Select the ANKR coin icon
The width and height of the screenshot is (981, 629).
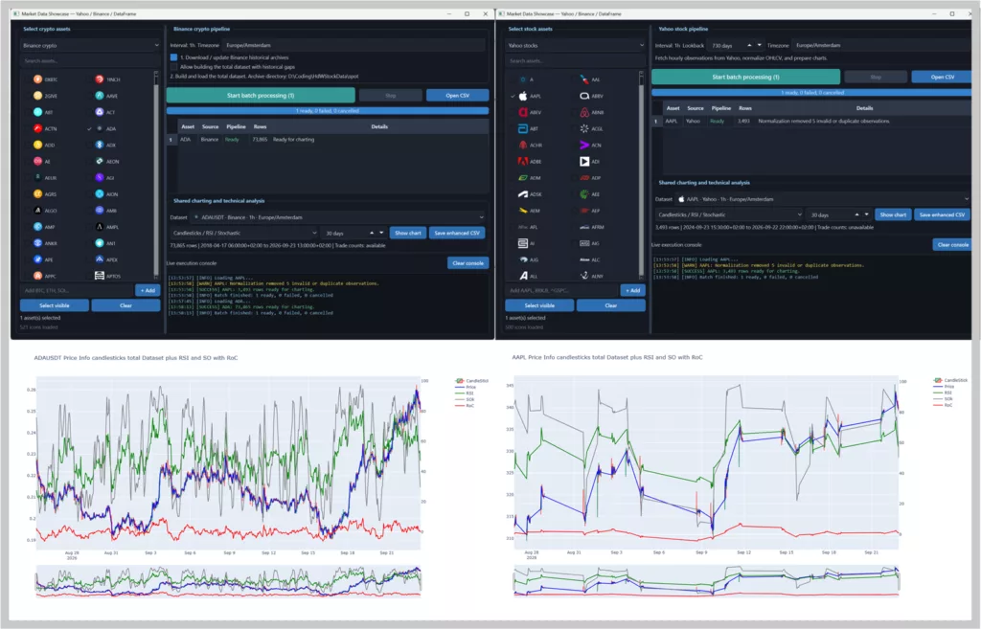coord(37,242)
